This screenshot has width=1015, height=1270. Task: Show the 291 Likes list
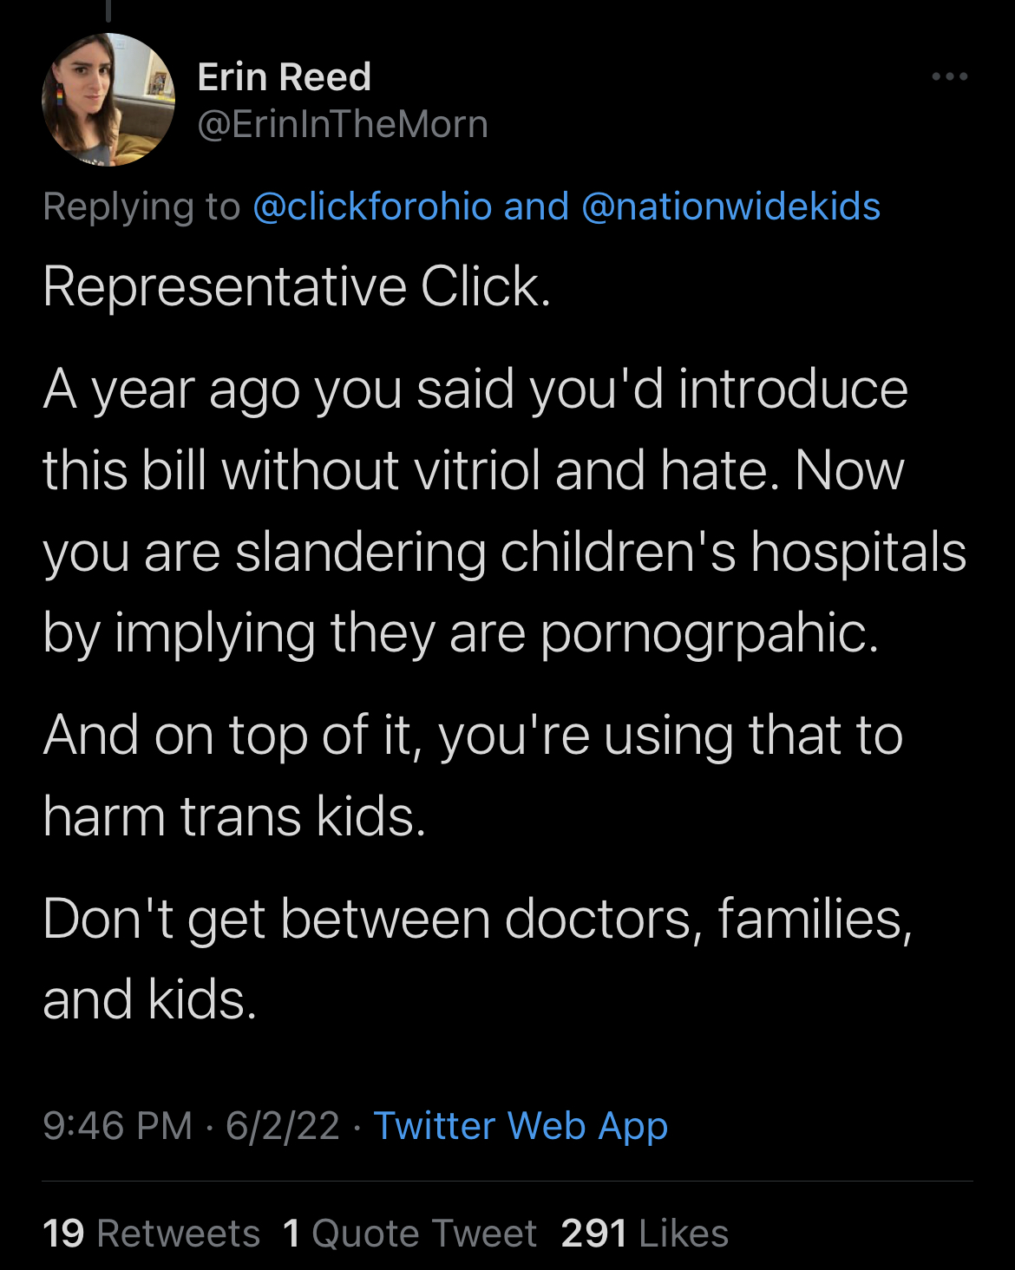(x=645, y=1233)
